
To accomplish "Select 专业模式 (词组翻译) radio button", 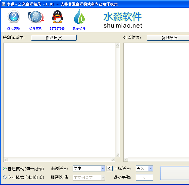I will pyautogui.click(x=5, y=177).
